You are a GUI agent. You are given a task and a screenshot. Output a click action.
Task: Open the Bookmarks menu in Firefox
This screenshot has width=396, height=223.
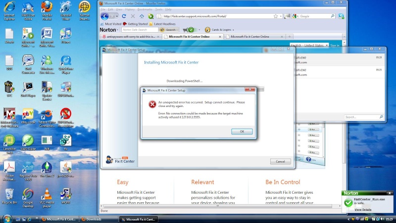point(145,9)
